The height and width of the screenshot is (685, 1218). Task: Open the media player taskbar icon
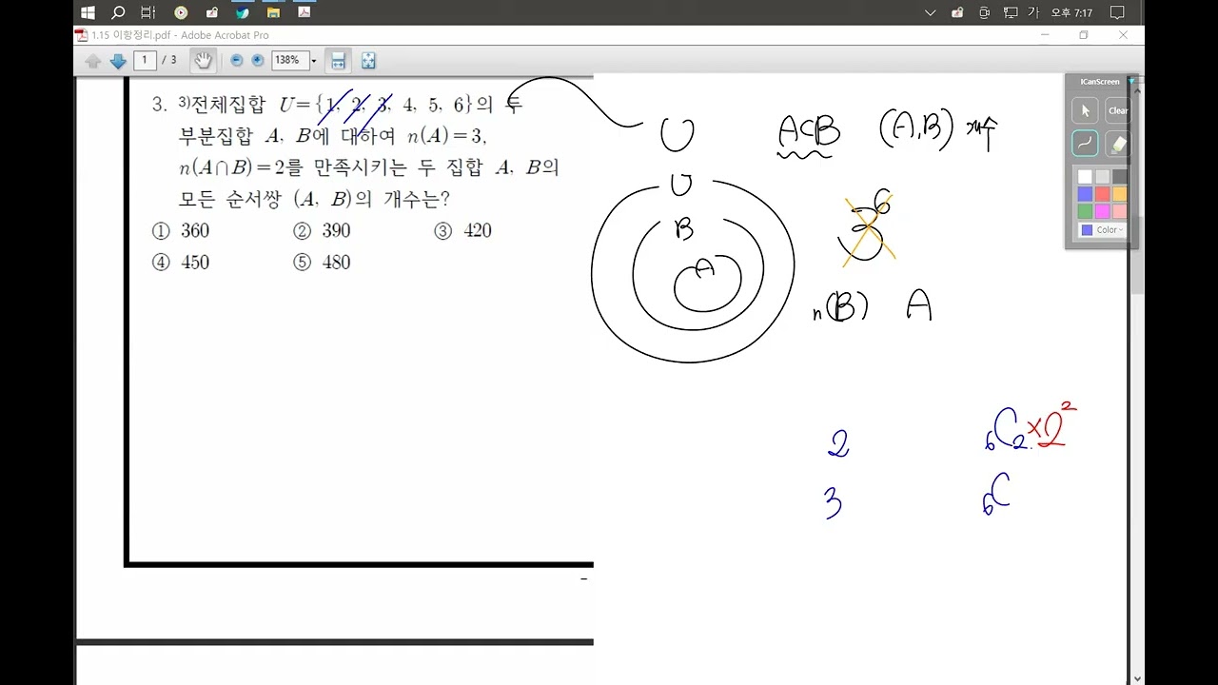(181, 12)
